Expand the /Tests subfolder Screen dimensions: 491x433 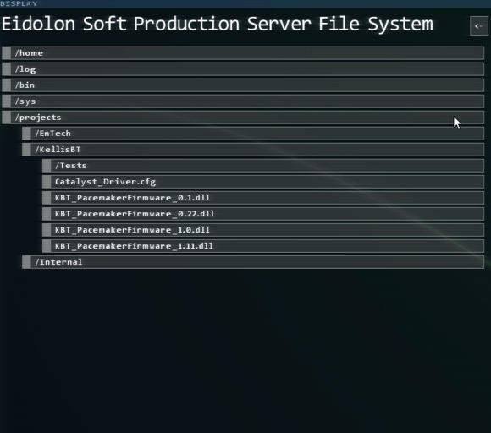click(263, 166)
